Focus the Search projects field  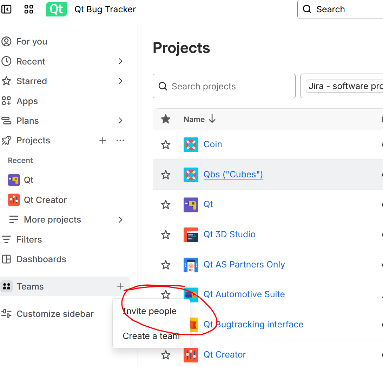[224, 86]
